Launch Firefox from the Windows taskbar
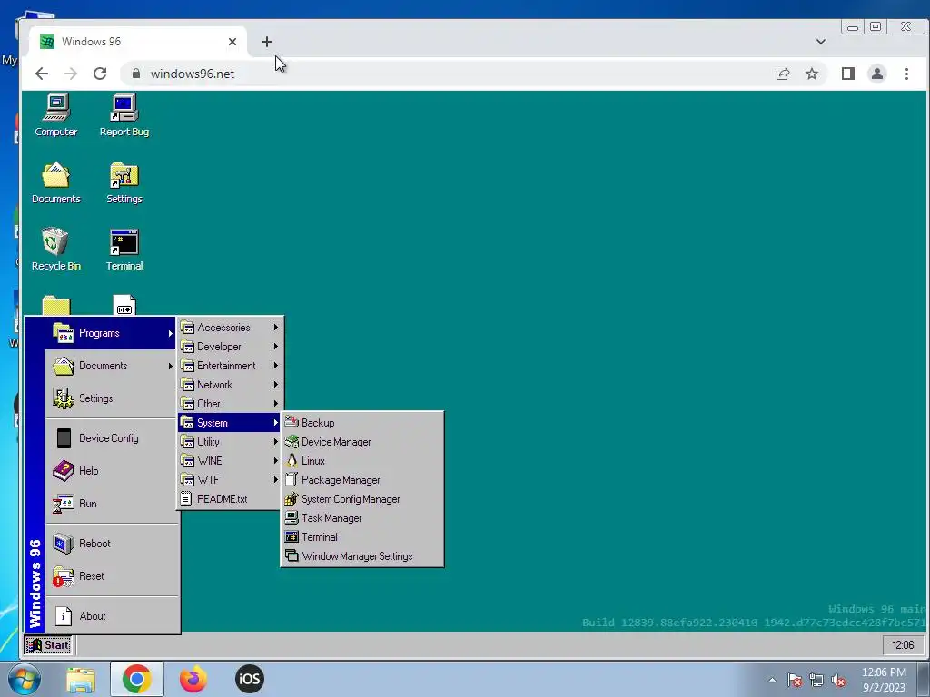Screen dimensions: 930x697 [x=193, y=679]
